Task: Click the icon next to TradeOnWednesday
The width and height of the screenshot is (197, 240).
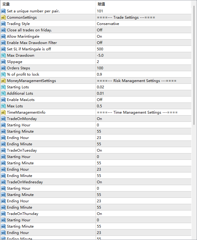Action: click(3, 182)
